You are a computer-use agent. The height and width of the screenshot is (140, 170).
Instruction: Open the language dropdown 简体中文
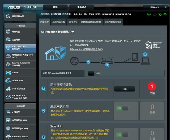(155, 7)
